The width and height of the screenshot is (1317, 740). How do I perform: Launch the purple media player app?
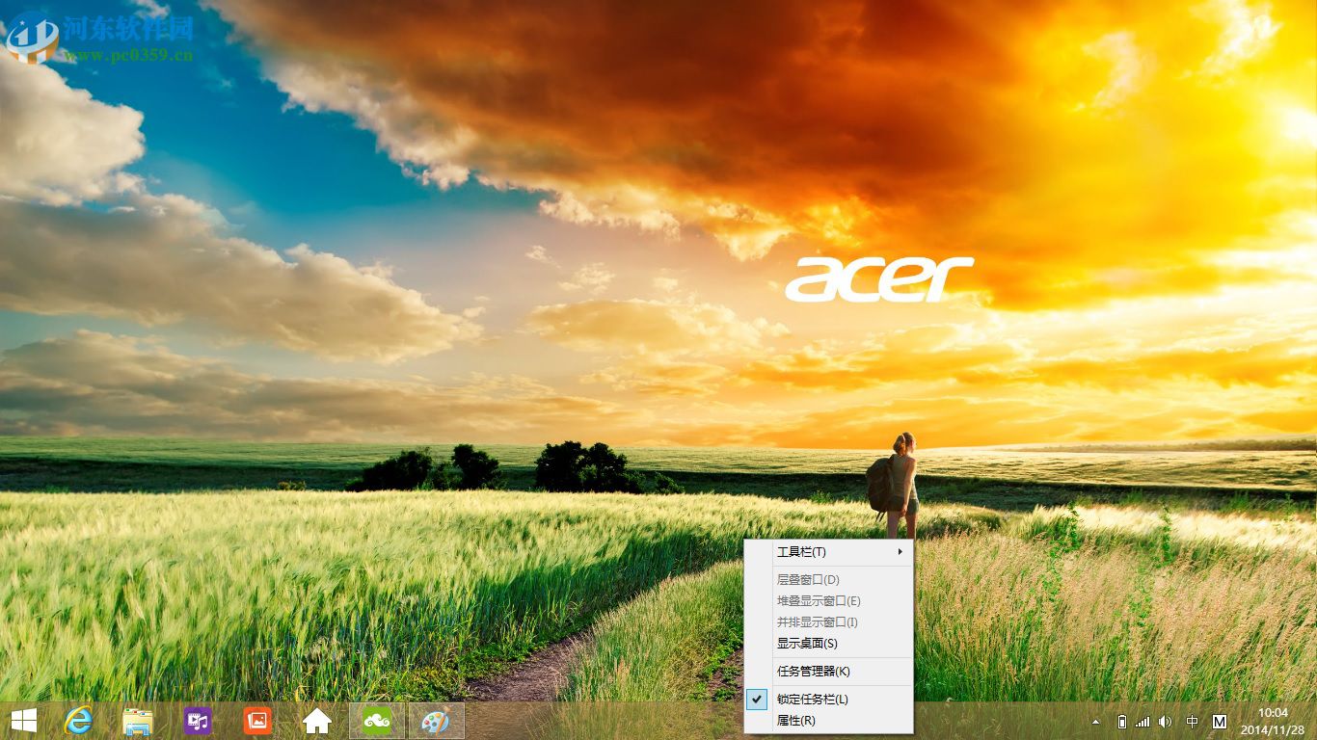(198, 722)
